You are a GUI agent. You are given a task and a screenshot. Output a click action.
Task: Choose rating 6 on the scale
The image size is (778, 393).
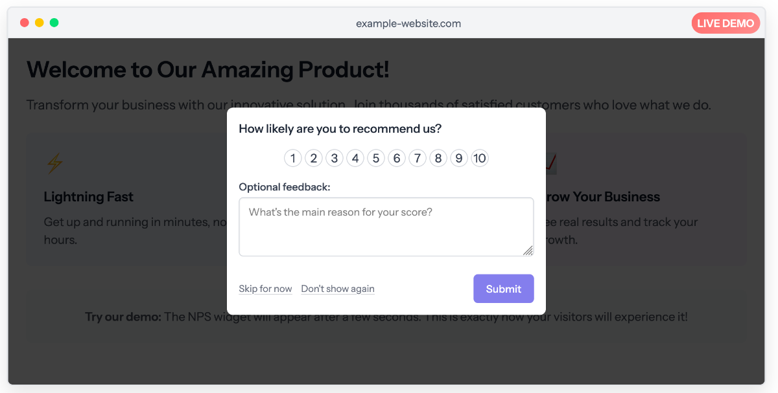click(x=397, y=158)
